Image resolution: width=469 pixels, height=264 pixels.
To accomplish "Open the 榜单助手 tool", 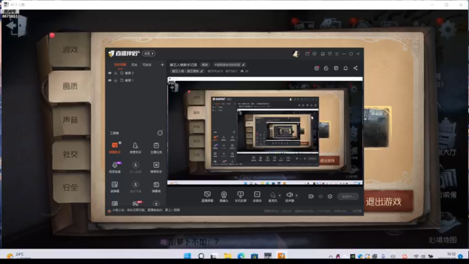I will tap(156, 167).
